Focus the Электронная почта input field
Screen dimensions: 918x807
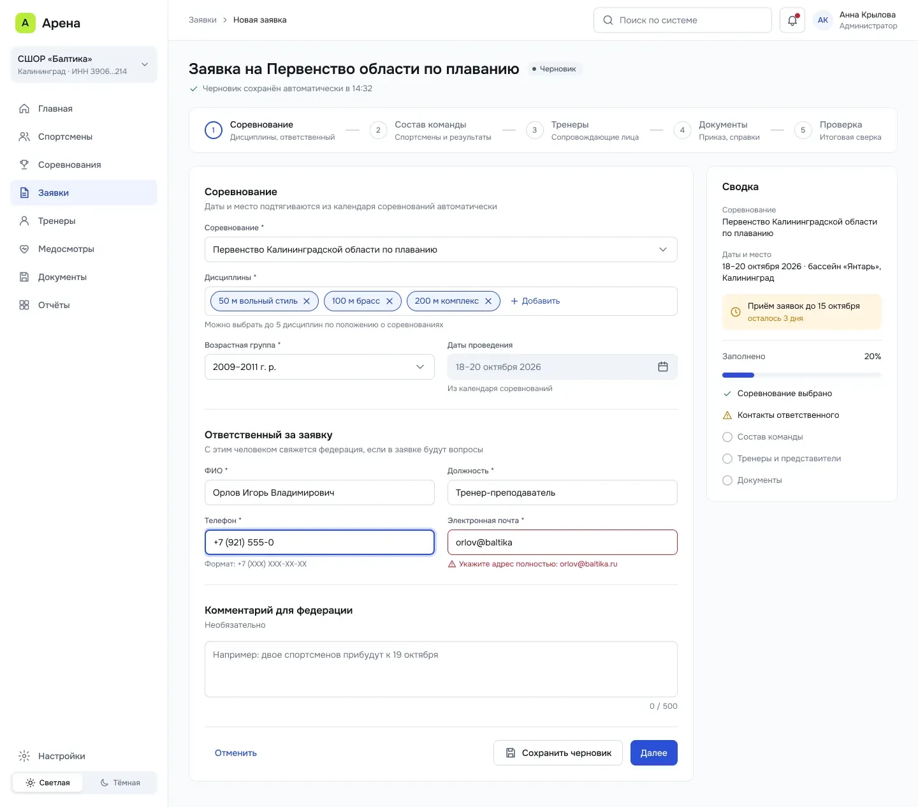[562, 542]
